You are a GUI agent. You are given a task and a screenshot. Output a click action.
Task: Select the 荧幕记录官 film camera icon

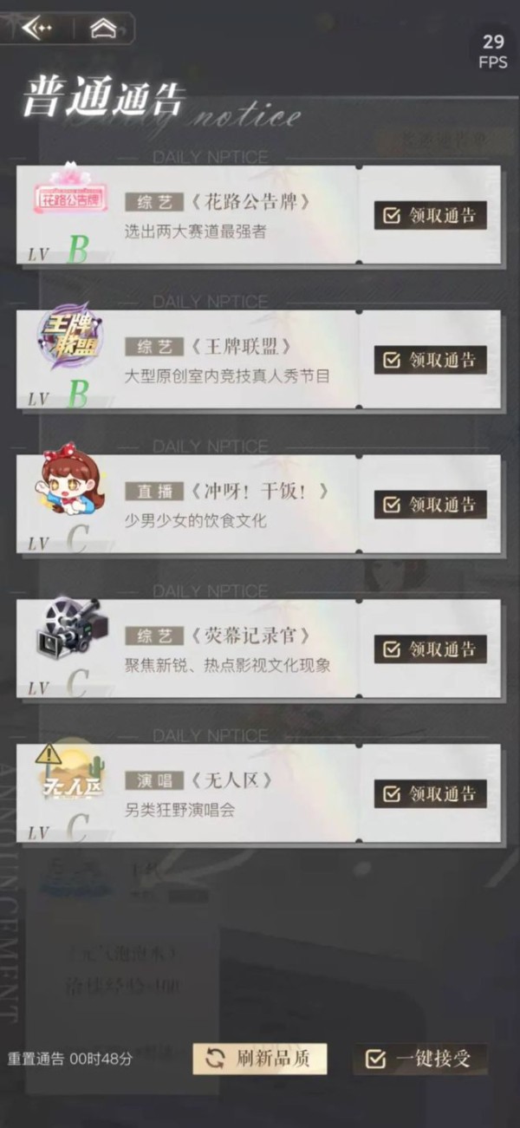point(68,626)
